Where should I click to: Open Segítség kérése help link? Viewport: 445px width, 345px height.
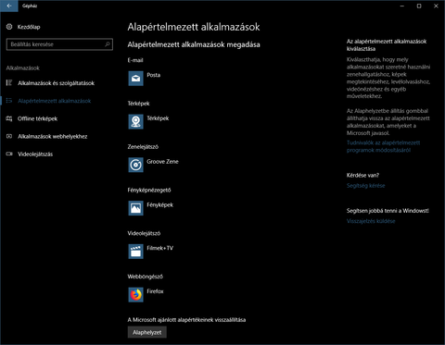pos(365,186)
